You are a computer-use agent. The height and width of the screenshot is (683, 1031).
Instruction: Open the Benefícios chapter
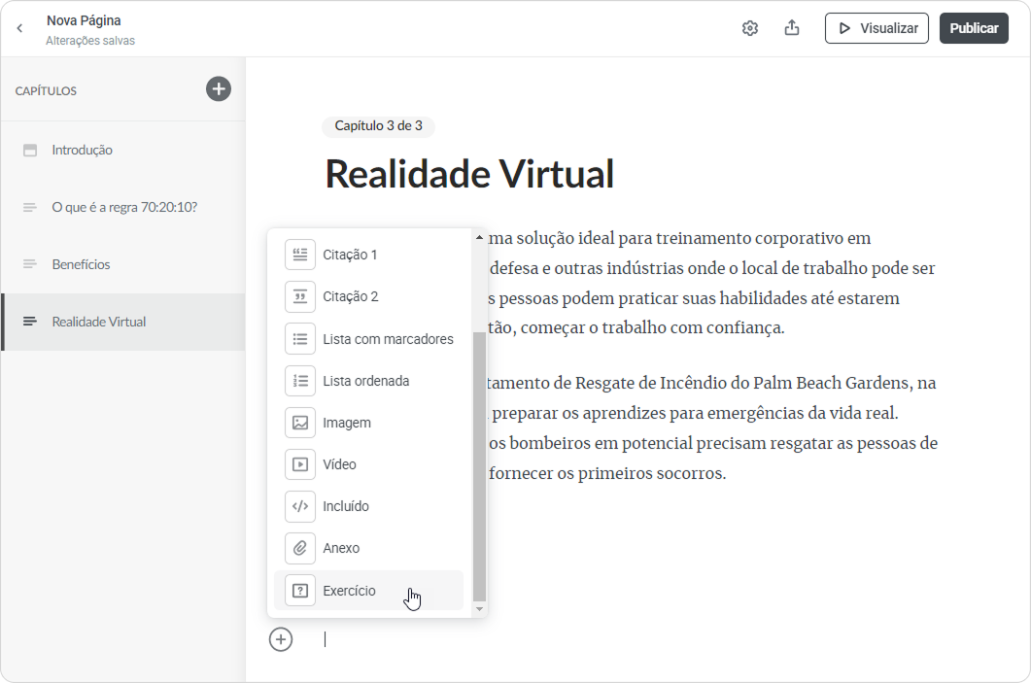click(81, 264)
